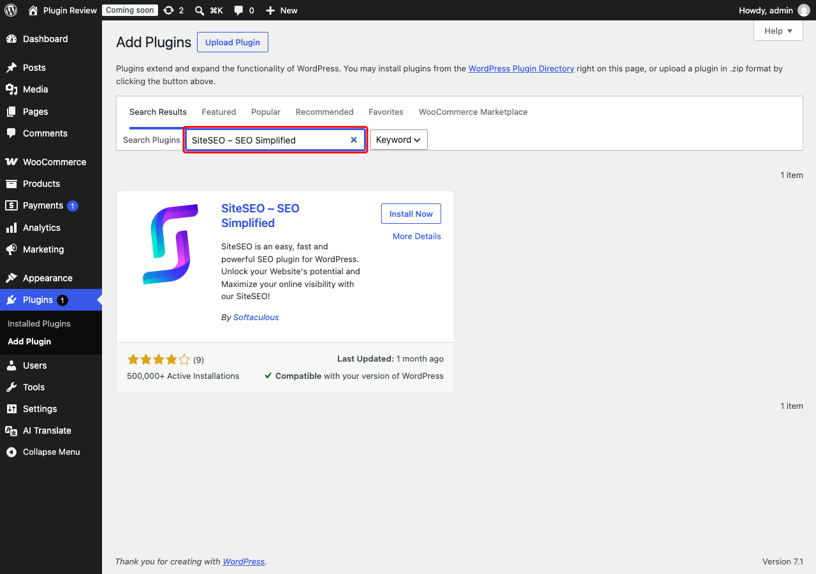Open comments bubble in admin bar
This screenshot has height=574, width=816.
pyautogui.click(x=238, y=10)
